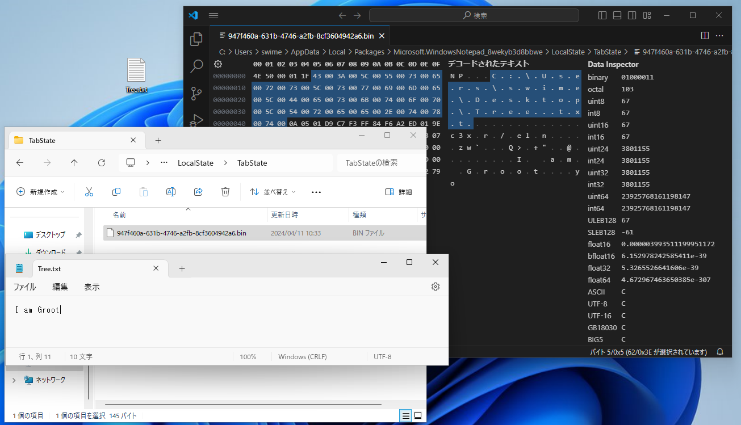Toggle VS Code panel layout icon
This screenshot has height=425, width=741.
pos(617,15)
